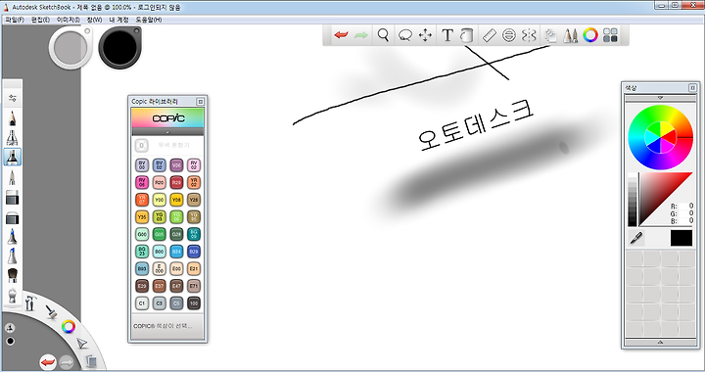Viewport: 705px width, 372px height.
Task: Pick Copic swatch V06
Action: click(176, 165)
